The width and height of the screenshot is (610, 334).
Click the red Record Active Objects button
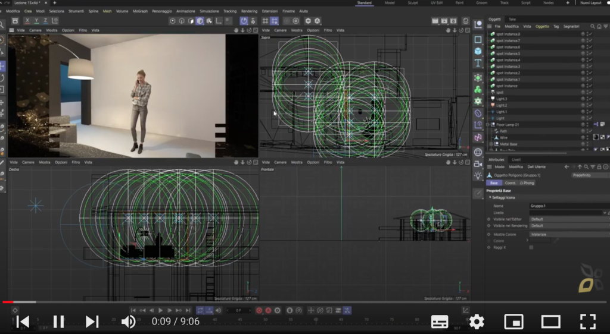tap(259, 310)
